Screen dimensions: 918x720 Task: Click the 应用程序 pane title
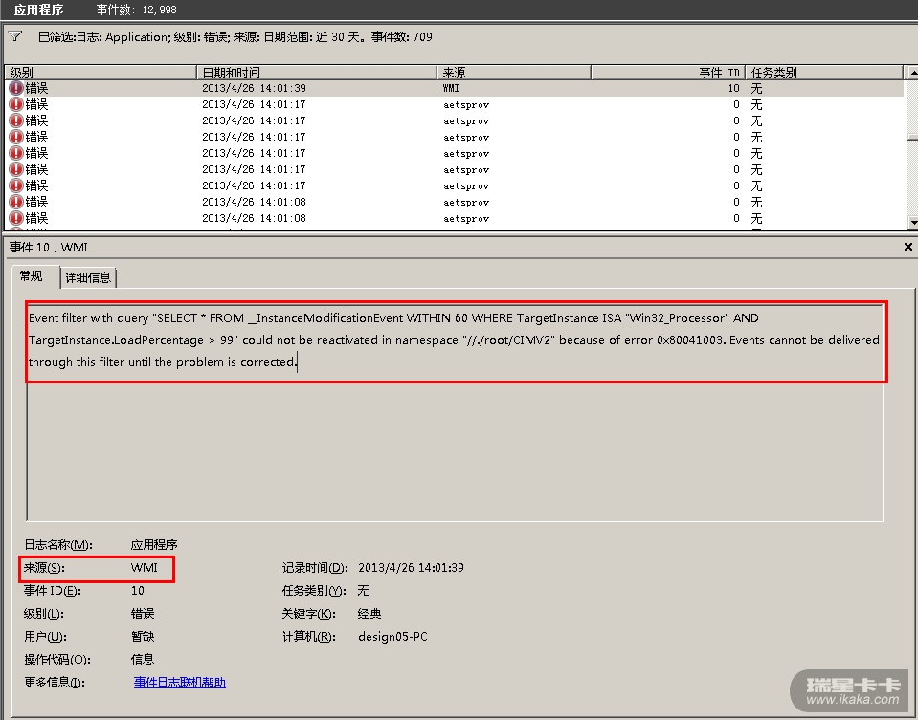click(38, 10)
